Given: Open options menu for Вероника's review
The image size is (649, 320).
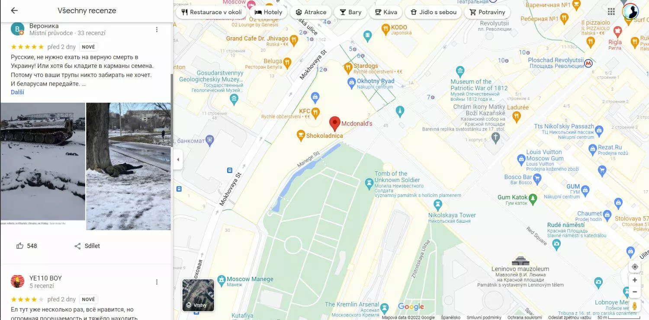Looking at the screenshot, I should pyautogui.click(x=157, y=29).
